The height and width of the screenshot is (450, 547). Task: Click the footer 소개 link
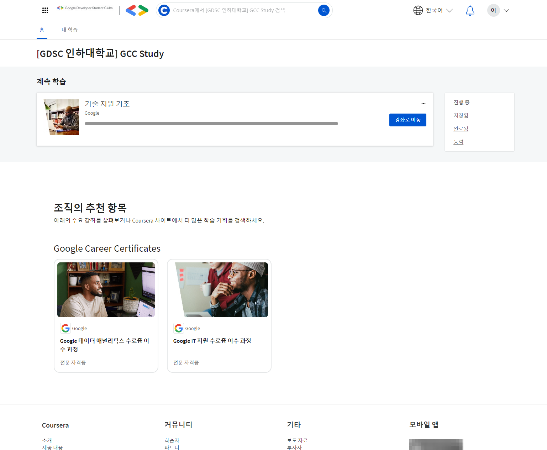pos(47,440)
